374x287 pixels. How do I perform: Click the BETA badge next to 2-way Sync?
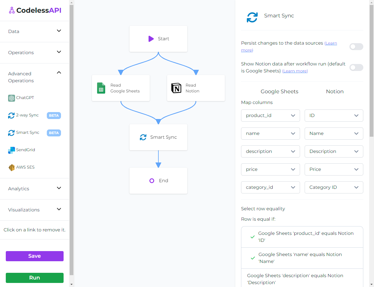54,116
